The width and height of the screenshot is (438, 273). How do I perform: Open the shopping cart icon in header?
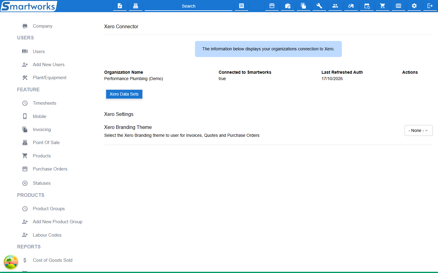(x=383, y=6)
